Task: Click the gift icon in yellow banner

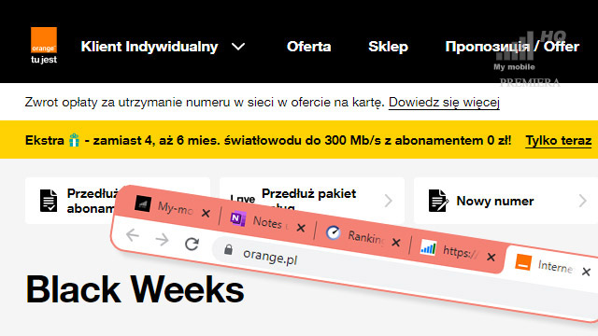Action: click(x=75, y=140)
